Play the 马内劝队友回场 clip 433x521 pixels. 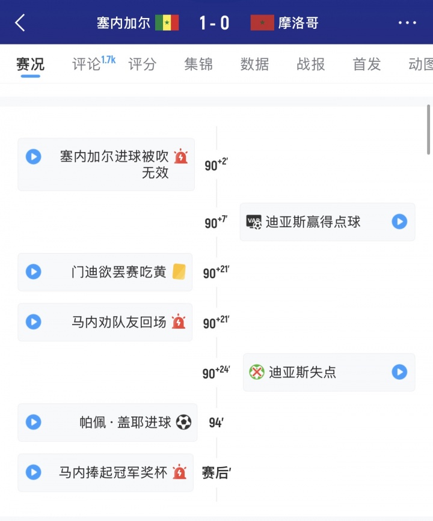click(x=33, y=321)
